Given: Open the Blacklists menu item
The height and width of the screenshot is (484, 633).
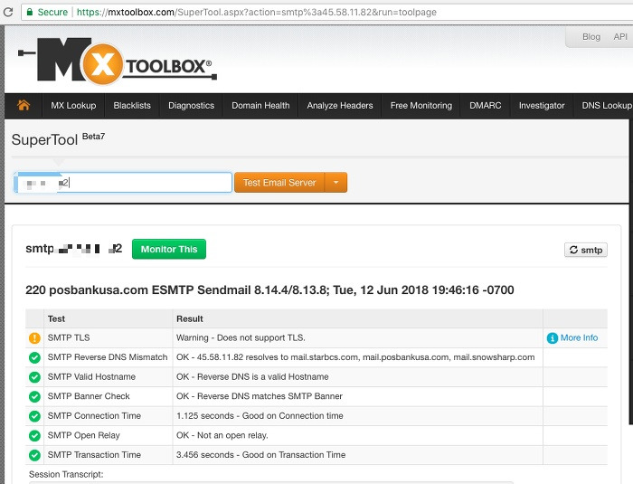Looking at the screenshot, I should click(132, 106).
